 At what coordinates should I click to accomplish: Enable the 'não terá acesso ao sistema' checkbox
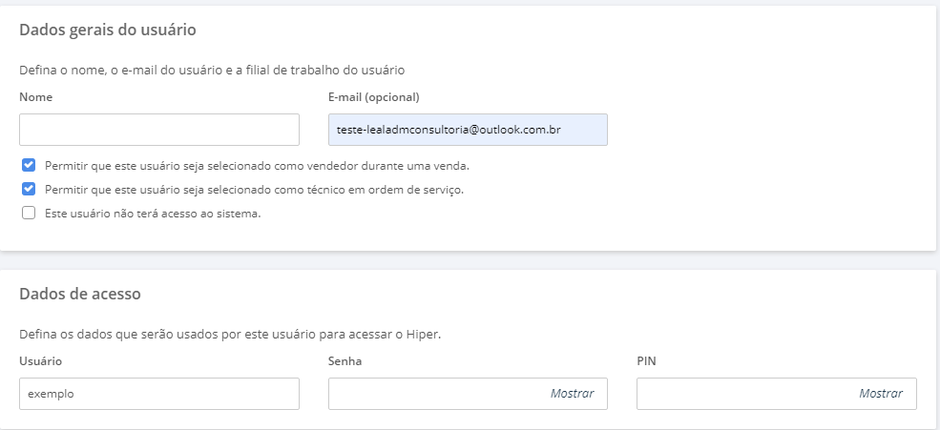(29, 214)
